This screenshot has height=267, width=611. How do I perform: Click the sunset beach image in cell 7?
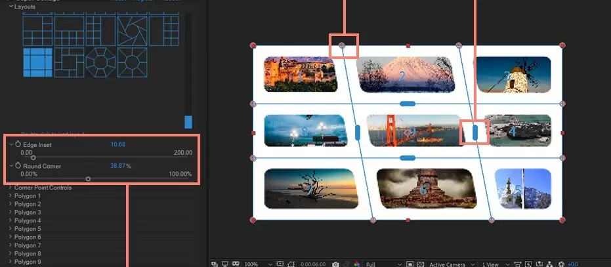tap(311, 189)
